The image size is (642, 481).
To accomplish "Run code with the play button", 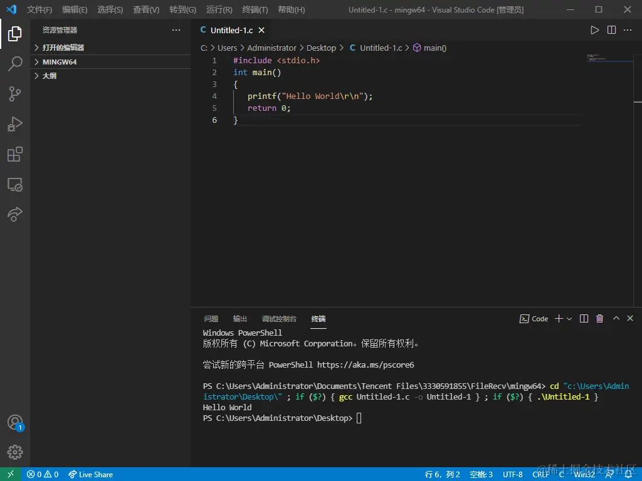I will pos(594,30).
